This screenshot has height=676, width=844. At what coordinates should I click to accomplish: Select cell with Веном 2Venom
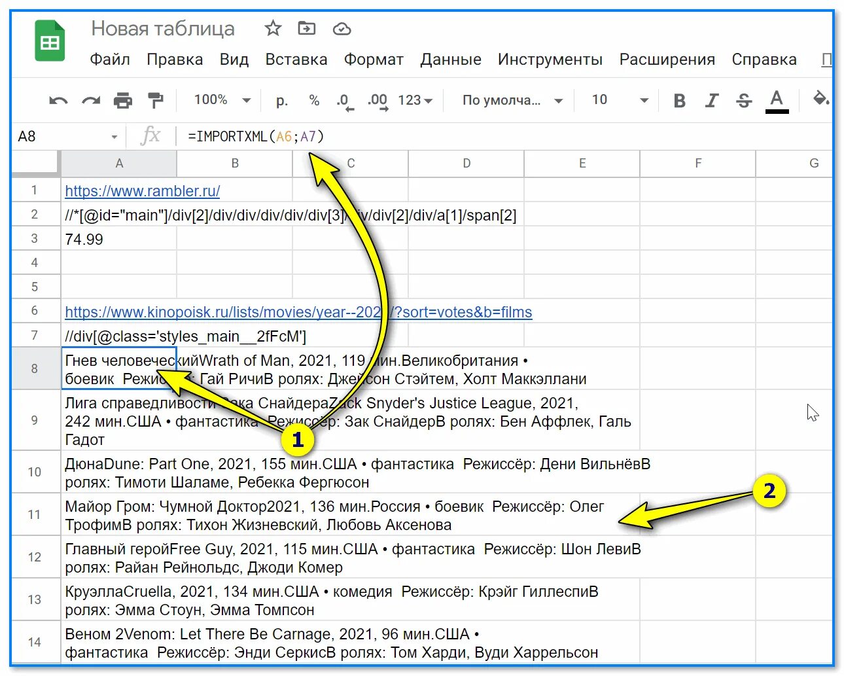point(119,643)
